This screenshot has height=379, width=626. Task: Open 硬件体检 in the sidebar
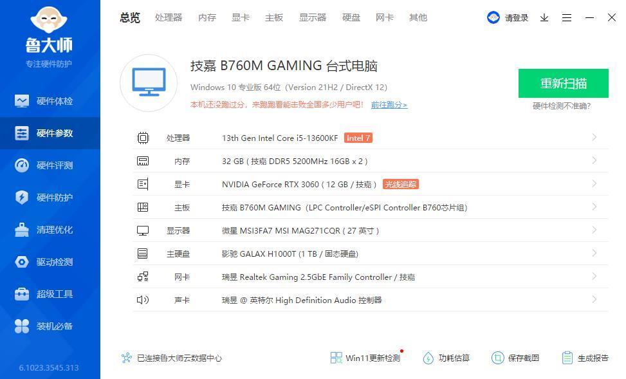click(50, 101)
